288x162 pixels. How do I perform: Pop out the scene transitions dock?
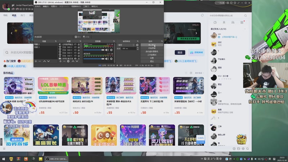tap(138, 41)
